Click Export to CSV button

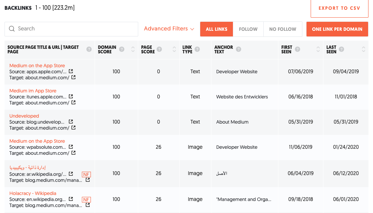click(339, 8)
